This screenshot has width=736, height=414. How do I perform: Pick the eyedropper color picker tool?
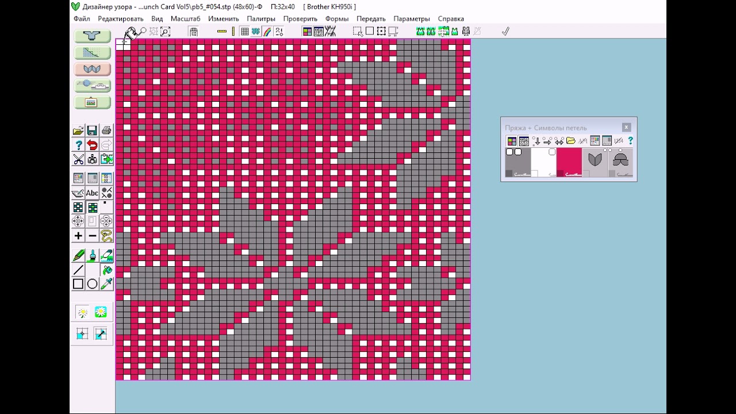pos(106,283)
